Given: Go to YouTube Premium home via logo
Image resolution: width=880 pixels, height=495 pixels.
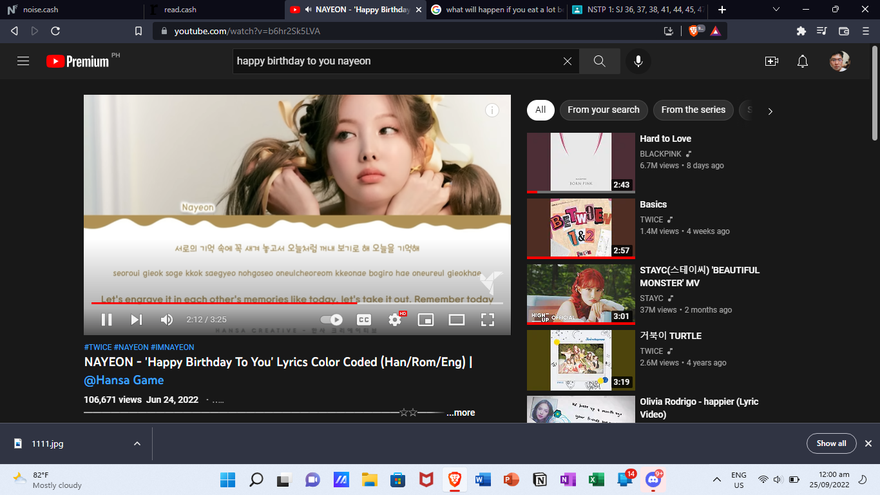Looking at the screenshot, I should (78, 61).
